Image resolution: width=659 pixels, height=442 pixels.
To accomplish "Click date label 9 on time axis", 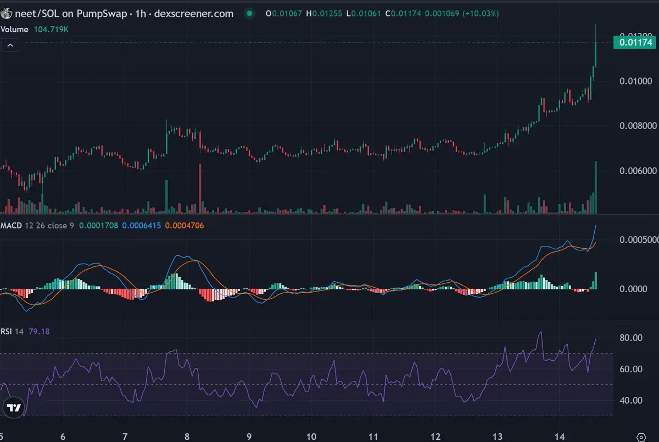I will (249, 437).
